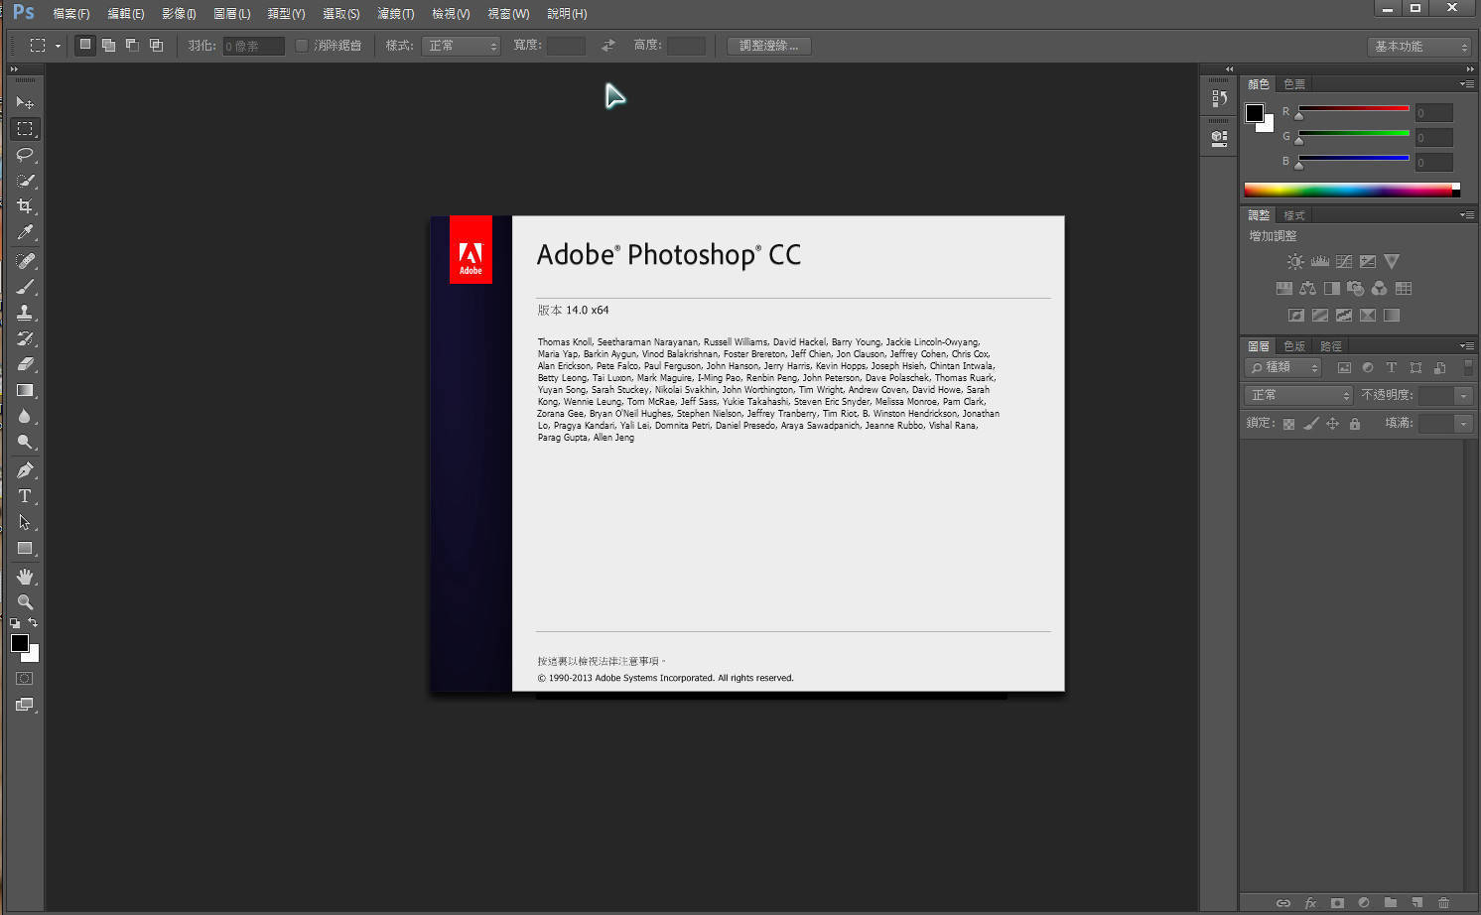Image resolution: width=1481 pixels, height=915 pixels.
Task: Toggle Quick Mask mode
Action: tap(25, 679)
